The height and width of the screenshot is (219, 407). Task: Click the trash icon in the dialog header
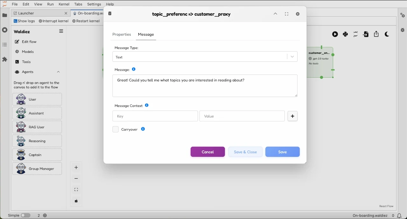click(110, 14)
